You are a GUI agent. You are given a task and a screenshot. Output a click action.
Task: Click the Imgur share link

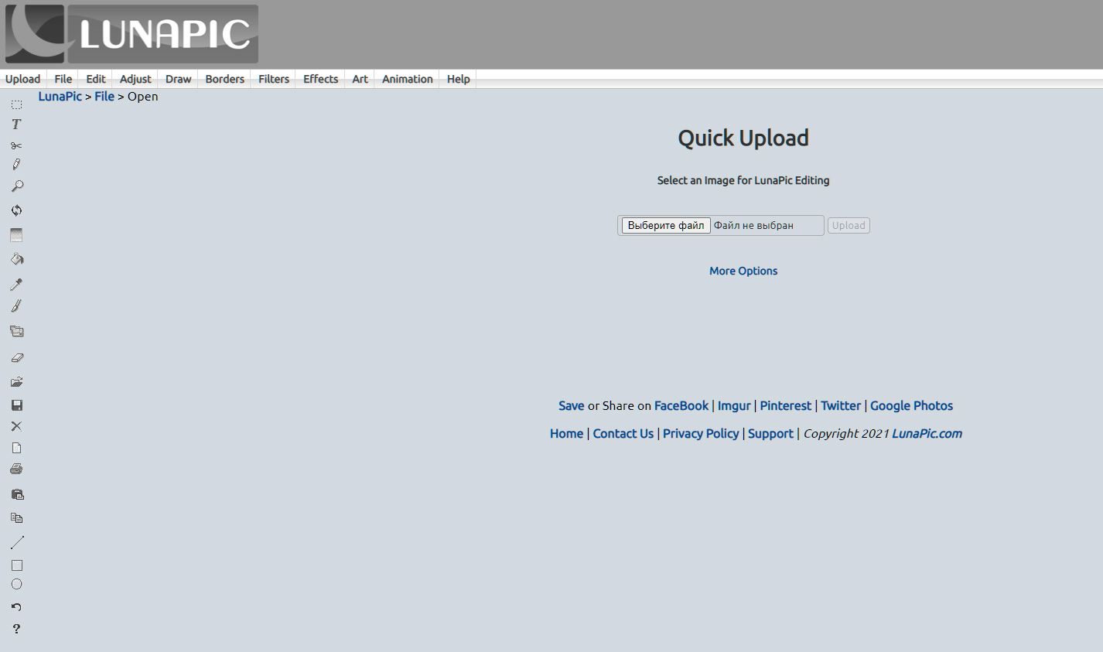[x=734, y=405]
